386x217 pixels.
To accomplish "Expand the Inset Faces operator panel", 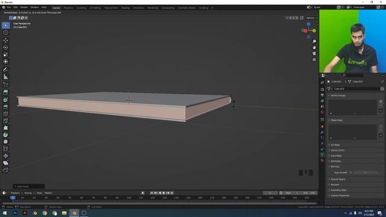I will pyautogui.click(x=28, y=186).
